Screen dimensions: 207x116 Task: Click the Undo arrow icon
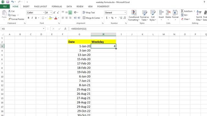13,2
